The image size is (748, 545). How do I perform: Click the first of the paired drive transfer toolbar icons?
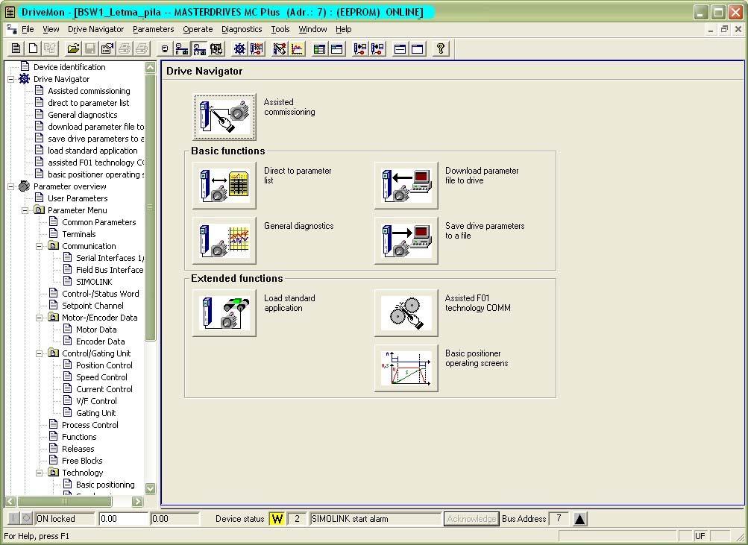point(359,48)
